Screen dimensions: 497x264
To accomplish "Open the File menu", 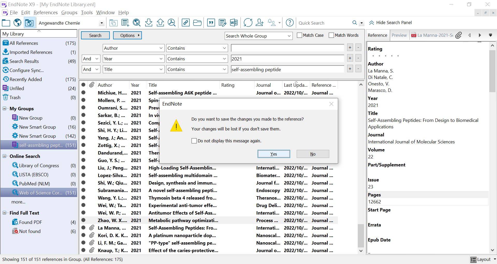I will click(13, 12).
